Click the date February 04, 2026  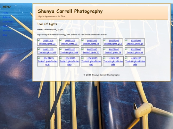[x=53, y=30]
